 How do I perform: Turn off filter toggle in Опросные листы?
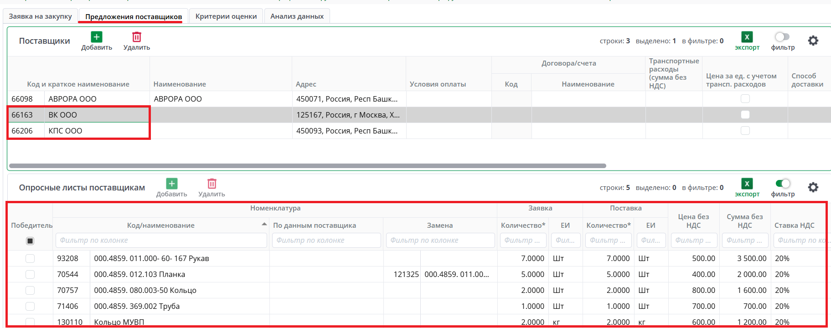click(782, 184)
